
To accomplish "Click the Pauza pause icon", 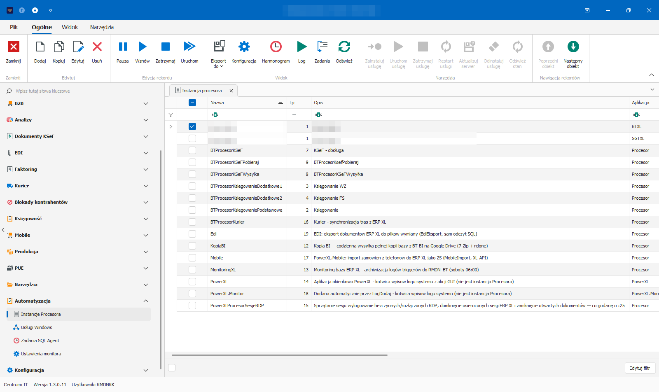I will [x=123, y=47].
